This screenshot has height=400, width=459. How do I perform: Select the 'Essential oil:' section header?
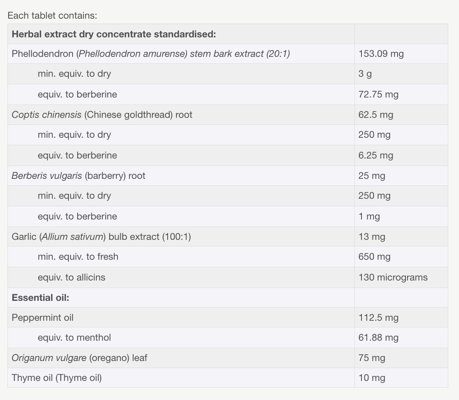[40, 298]
